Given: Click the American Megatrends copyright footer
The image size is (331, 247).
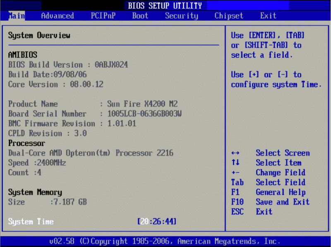Looking at the screenshot, I should point(165,241).
